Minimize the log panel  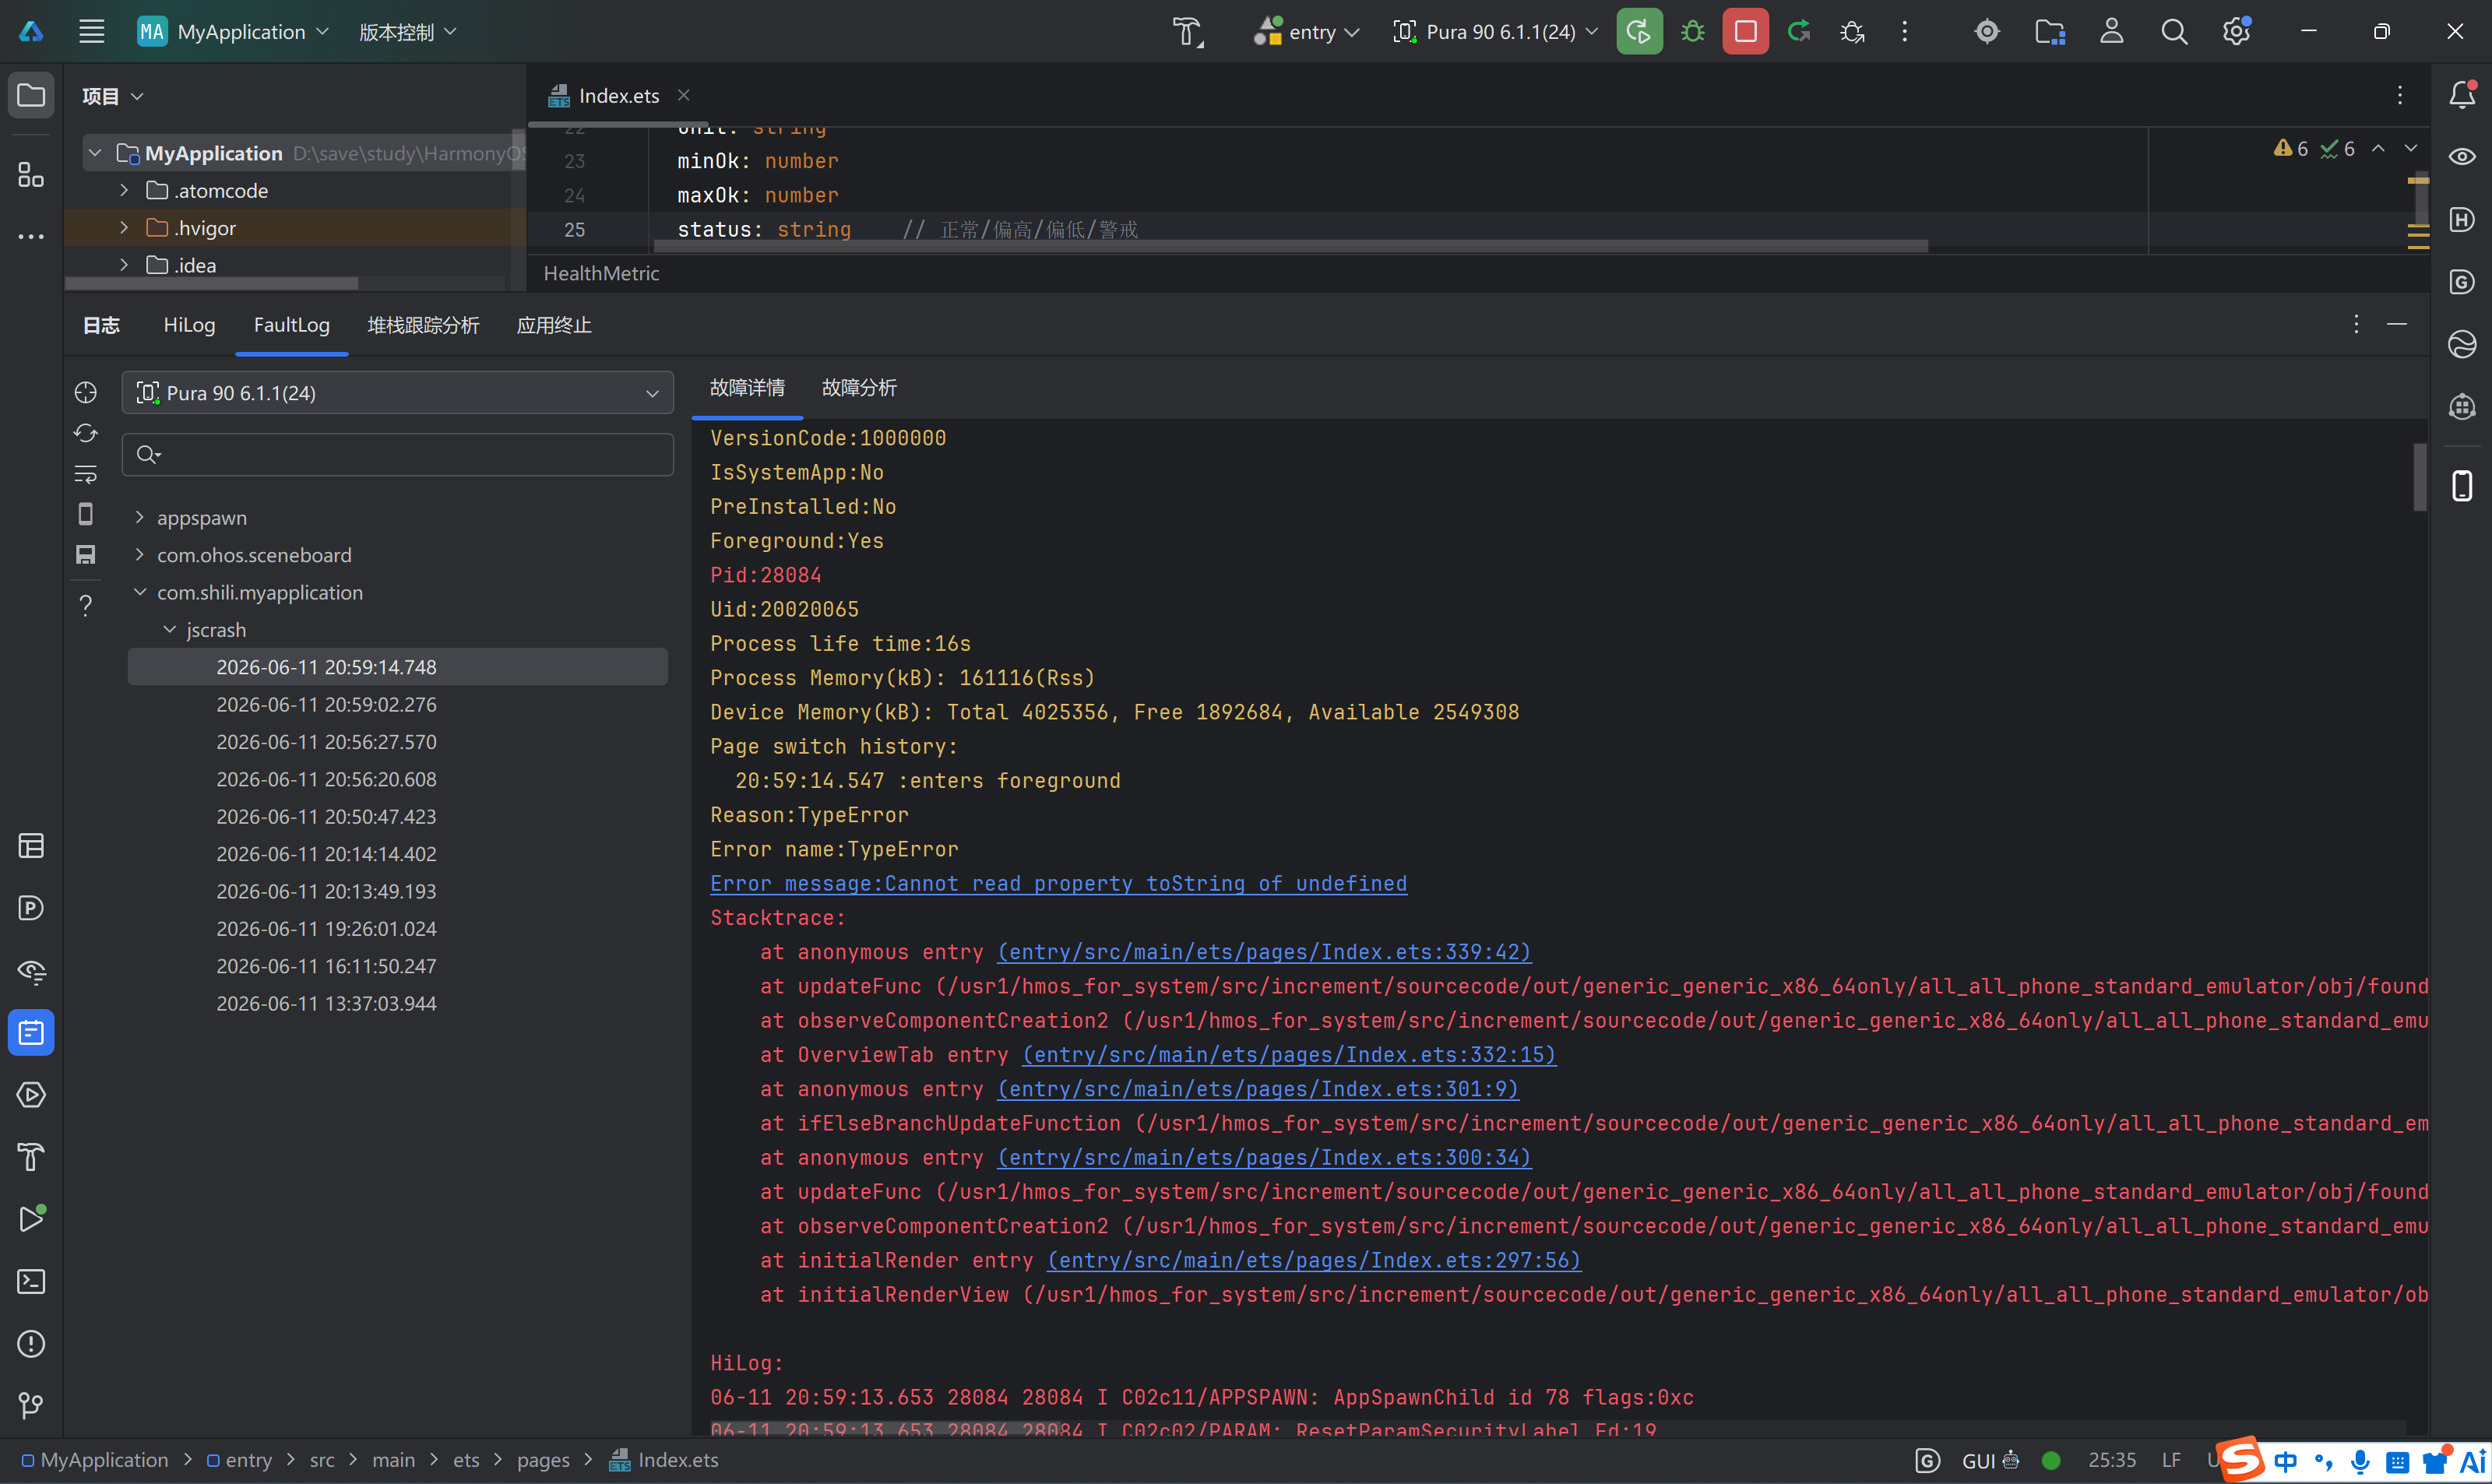click(2397, 324)
